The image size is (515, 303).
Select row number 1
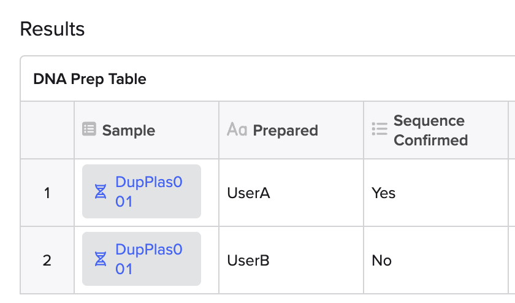click(x=47, y=193)
